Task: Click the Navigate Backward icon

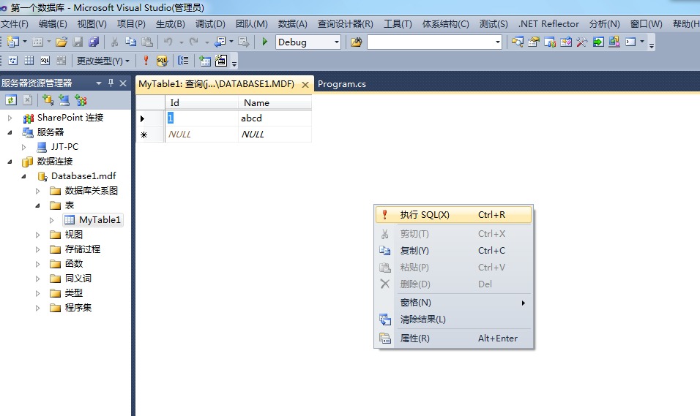Action: click(220, 42)
